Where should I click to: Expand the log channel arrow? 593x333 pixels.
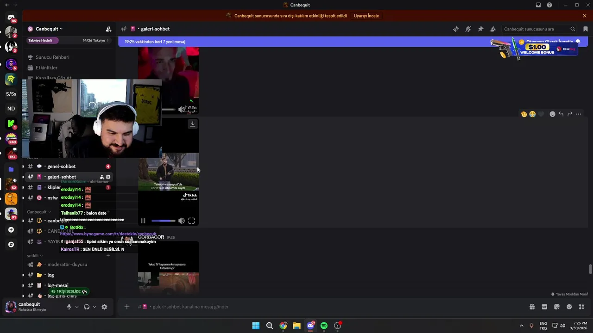pyautogui.click(x=23, y=275)
